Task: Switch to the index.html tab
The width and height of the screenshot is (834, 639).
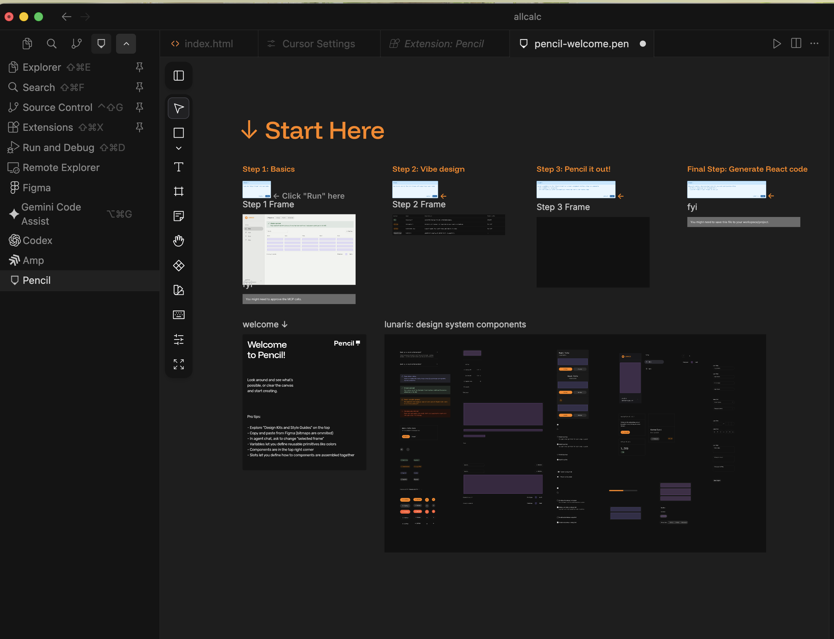Action: tap(208, 44)
